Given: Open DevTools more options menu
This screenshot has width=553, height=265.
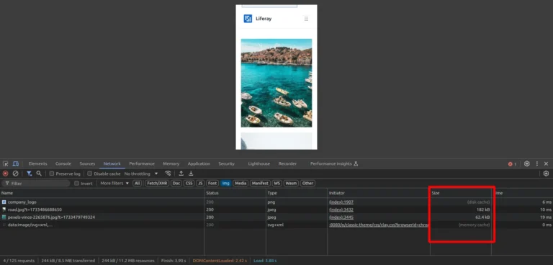Looking at the screenshot, I should pyautogui.click(x=537, y=163).
